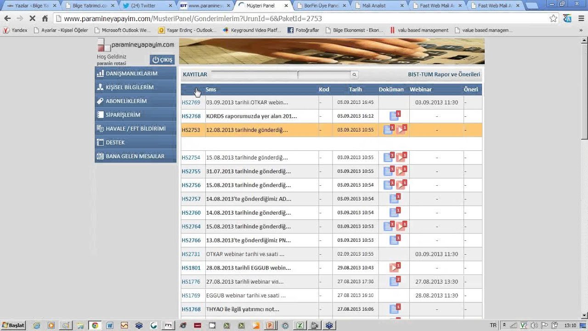Open the BANA GELEN MESAJLAR menu item
The width and height of the screenshot is (588, 331).
136,156
